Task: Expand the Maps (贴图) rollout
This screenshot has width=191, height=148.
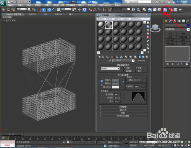Action: point(123,113)
